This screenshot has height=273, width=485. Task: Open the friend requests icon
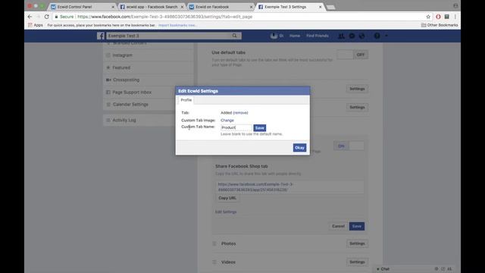coord(341,36)
